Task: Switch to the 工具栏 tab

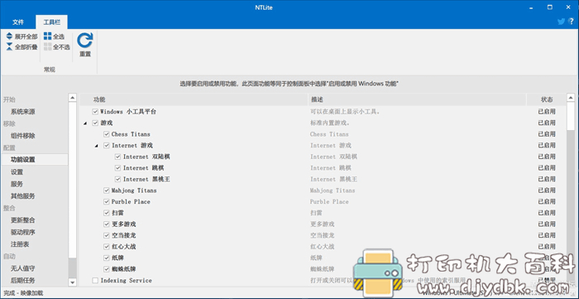Action: (x=51, y=22)
